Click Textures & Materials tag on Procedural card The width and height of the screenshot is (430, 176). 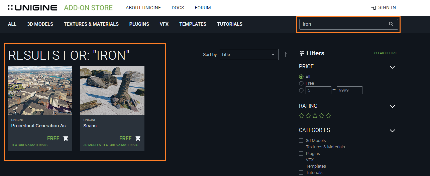point(29,145)
